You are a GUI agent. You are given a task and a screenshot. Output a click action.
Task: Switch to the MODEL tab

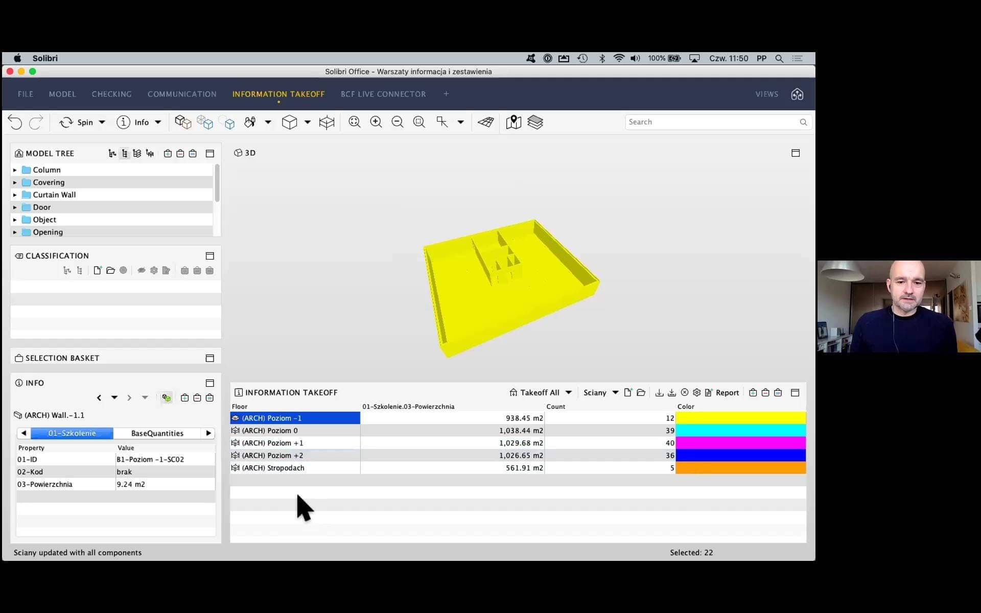(x=62, y=94)
